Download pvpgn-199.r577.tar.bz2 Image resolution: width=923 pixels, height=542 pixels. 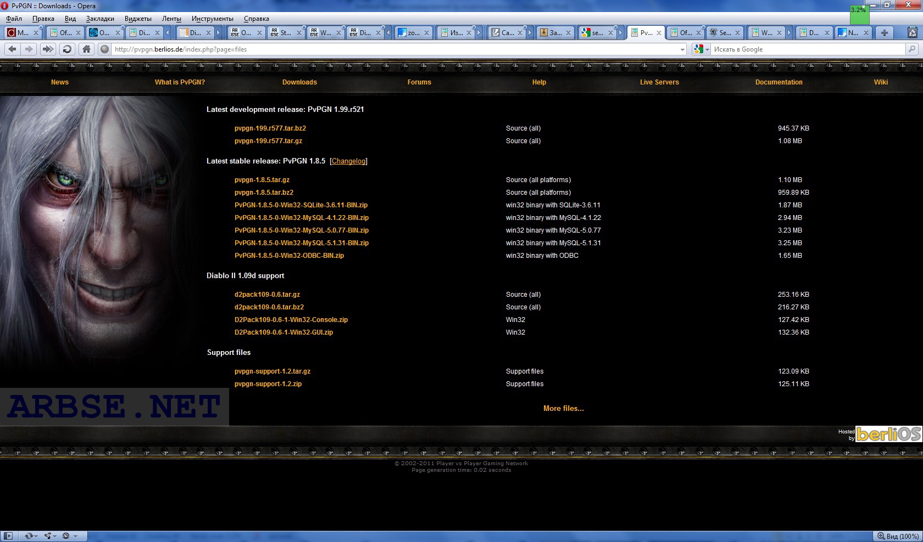(x=270, y=128)
